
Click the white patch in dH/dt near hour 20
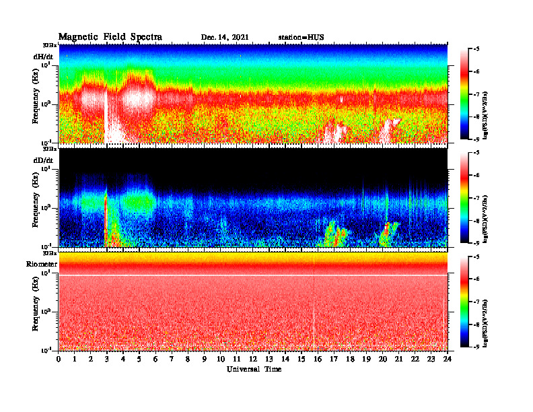coord(388,130)
